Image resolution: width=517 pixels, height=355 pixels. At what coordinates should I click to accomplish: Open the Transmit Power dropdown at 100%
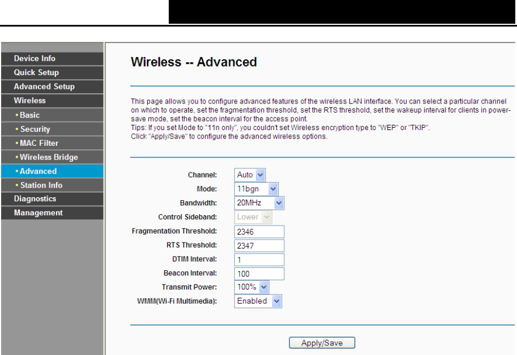tap(251, 287)
